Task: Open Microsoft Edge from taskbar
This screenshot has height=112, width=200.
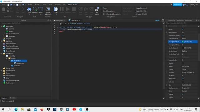Action: click(16, 109)
